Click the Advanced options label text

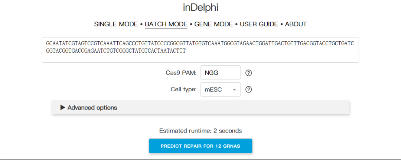pos(92,108)
